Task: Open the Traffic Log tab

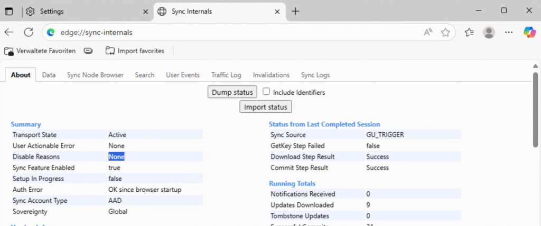Action: point(226,75)
